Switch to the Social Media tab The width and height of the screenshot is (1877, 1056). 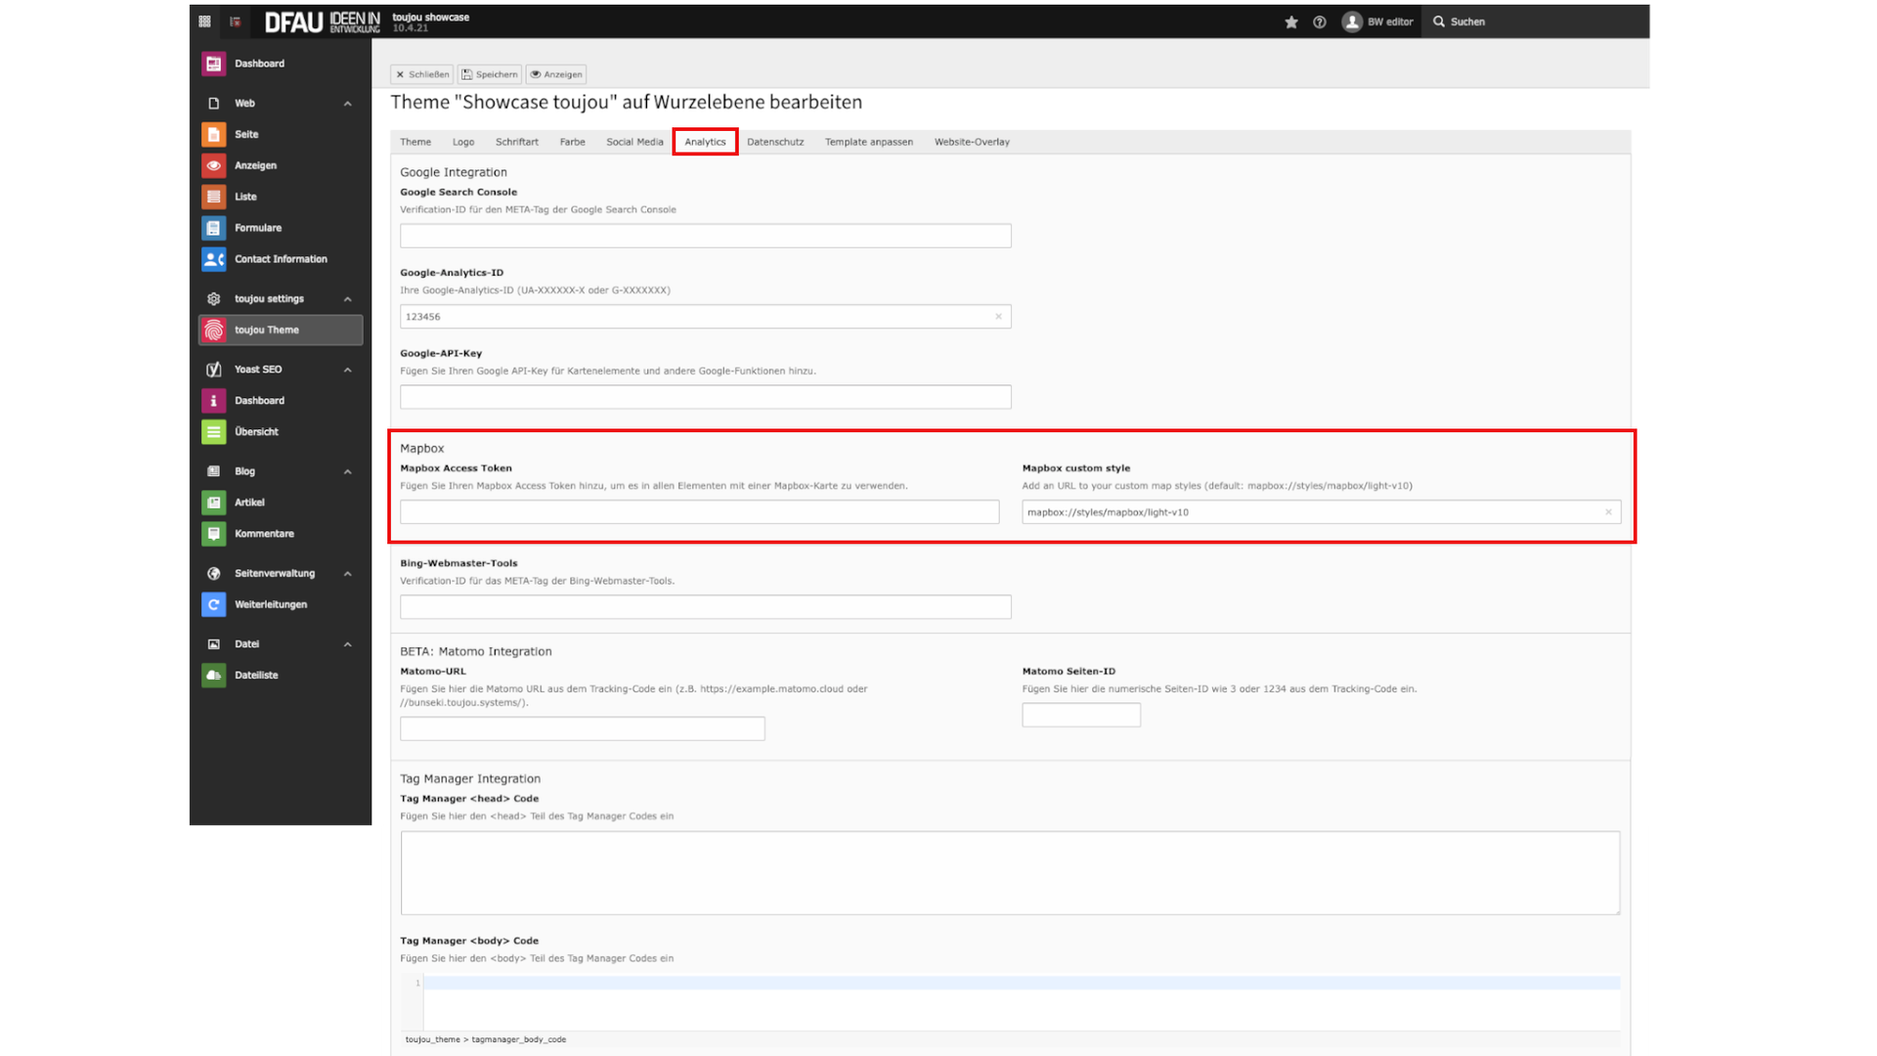point(634,142)
